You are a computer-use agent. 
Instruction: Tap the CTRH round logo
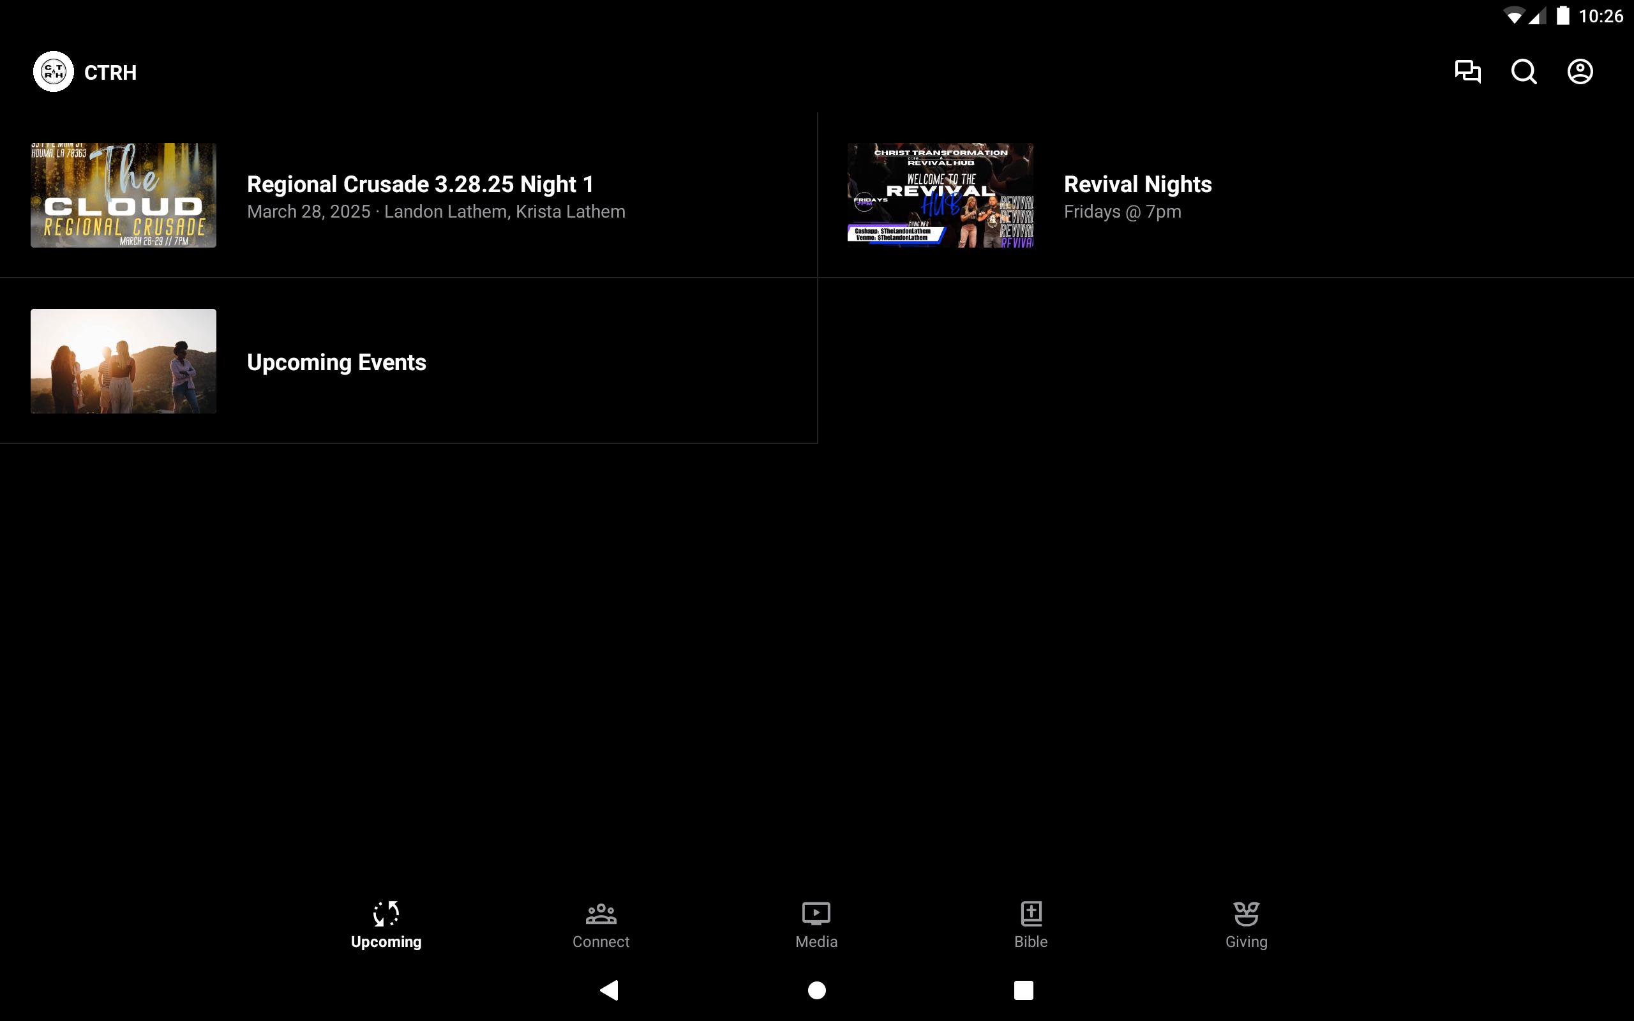(54, 71)
